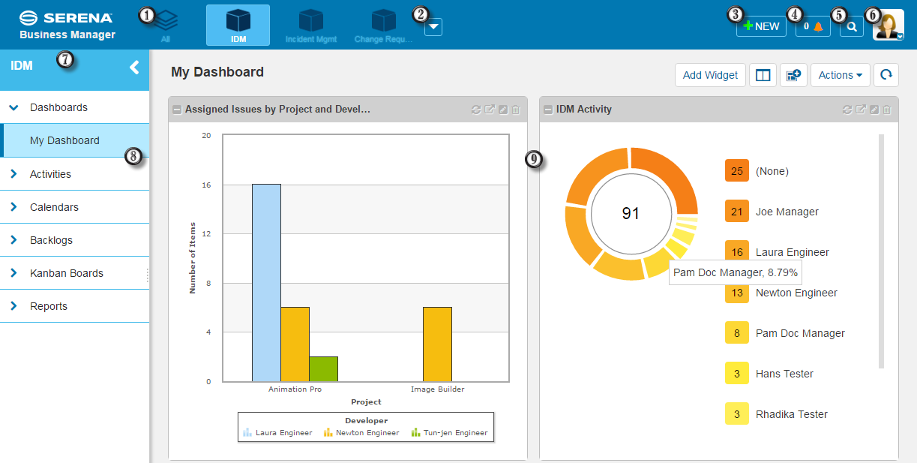Edit the Assigned Issues widget with pencil icon

pos(503,110)
